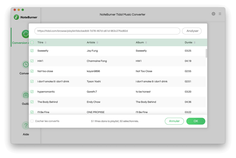Image resolution: width=236 pixels, height=158 pixels.
Task: Click the track list vertical scrollbar
Action: tap(206, 53)
